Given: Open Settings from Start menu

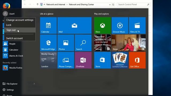Looking at the screenshot, I should 8,90.
